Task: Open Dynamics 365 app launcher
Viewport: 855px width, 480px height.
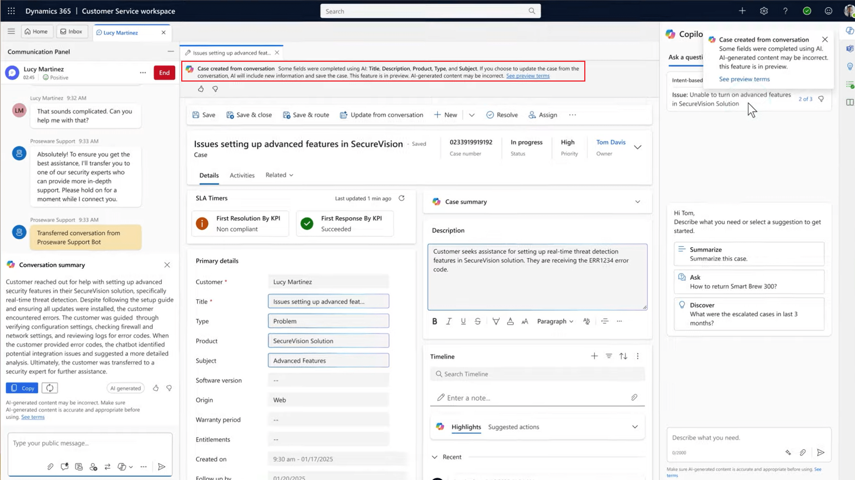Action: click(x=11, y=11)
